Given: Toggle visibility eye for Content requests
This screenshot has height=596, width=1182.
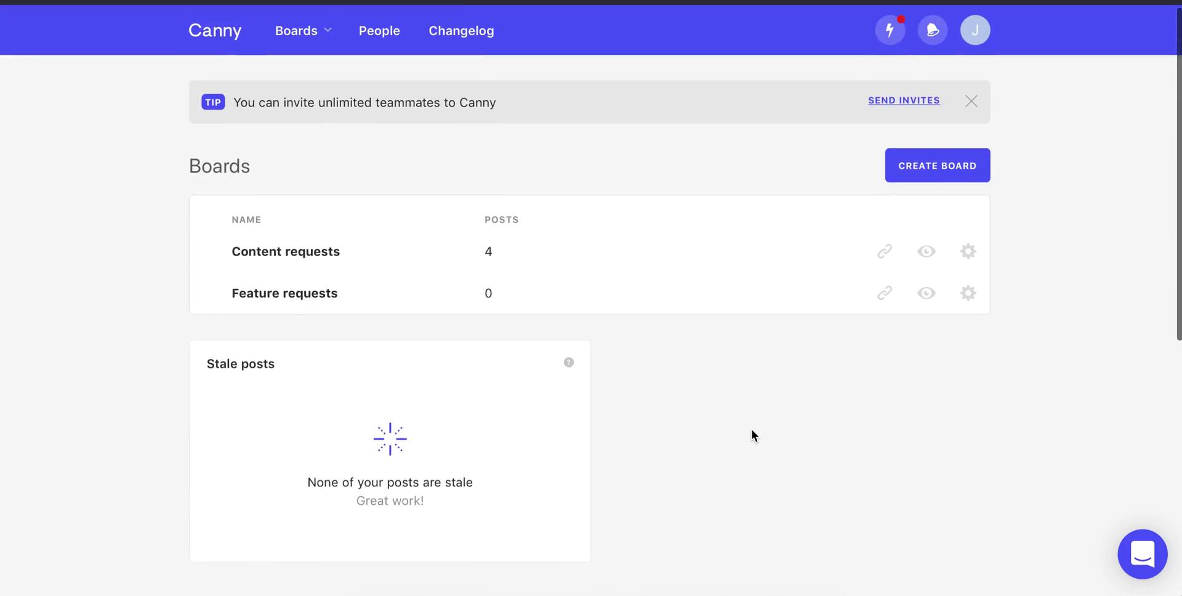Looking at the screenshot, I should (926, 251).
